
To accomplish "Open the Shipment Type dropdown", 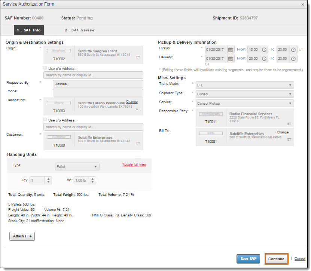I will click(x=244, y=94).
